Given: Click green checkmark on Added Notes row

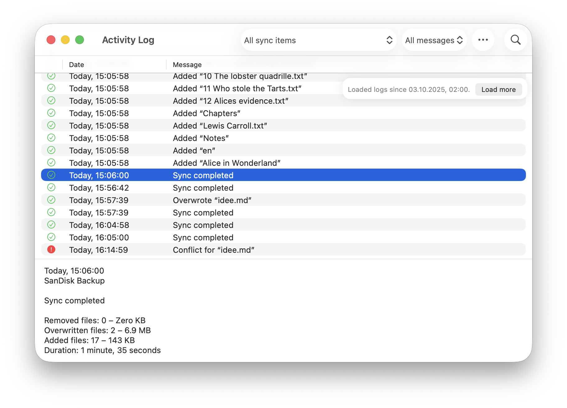Looking at the screenshot, I should 51,138.
